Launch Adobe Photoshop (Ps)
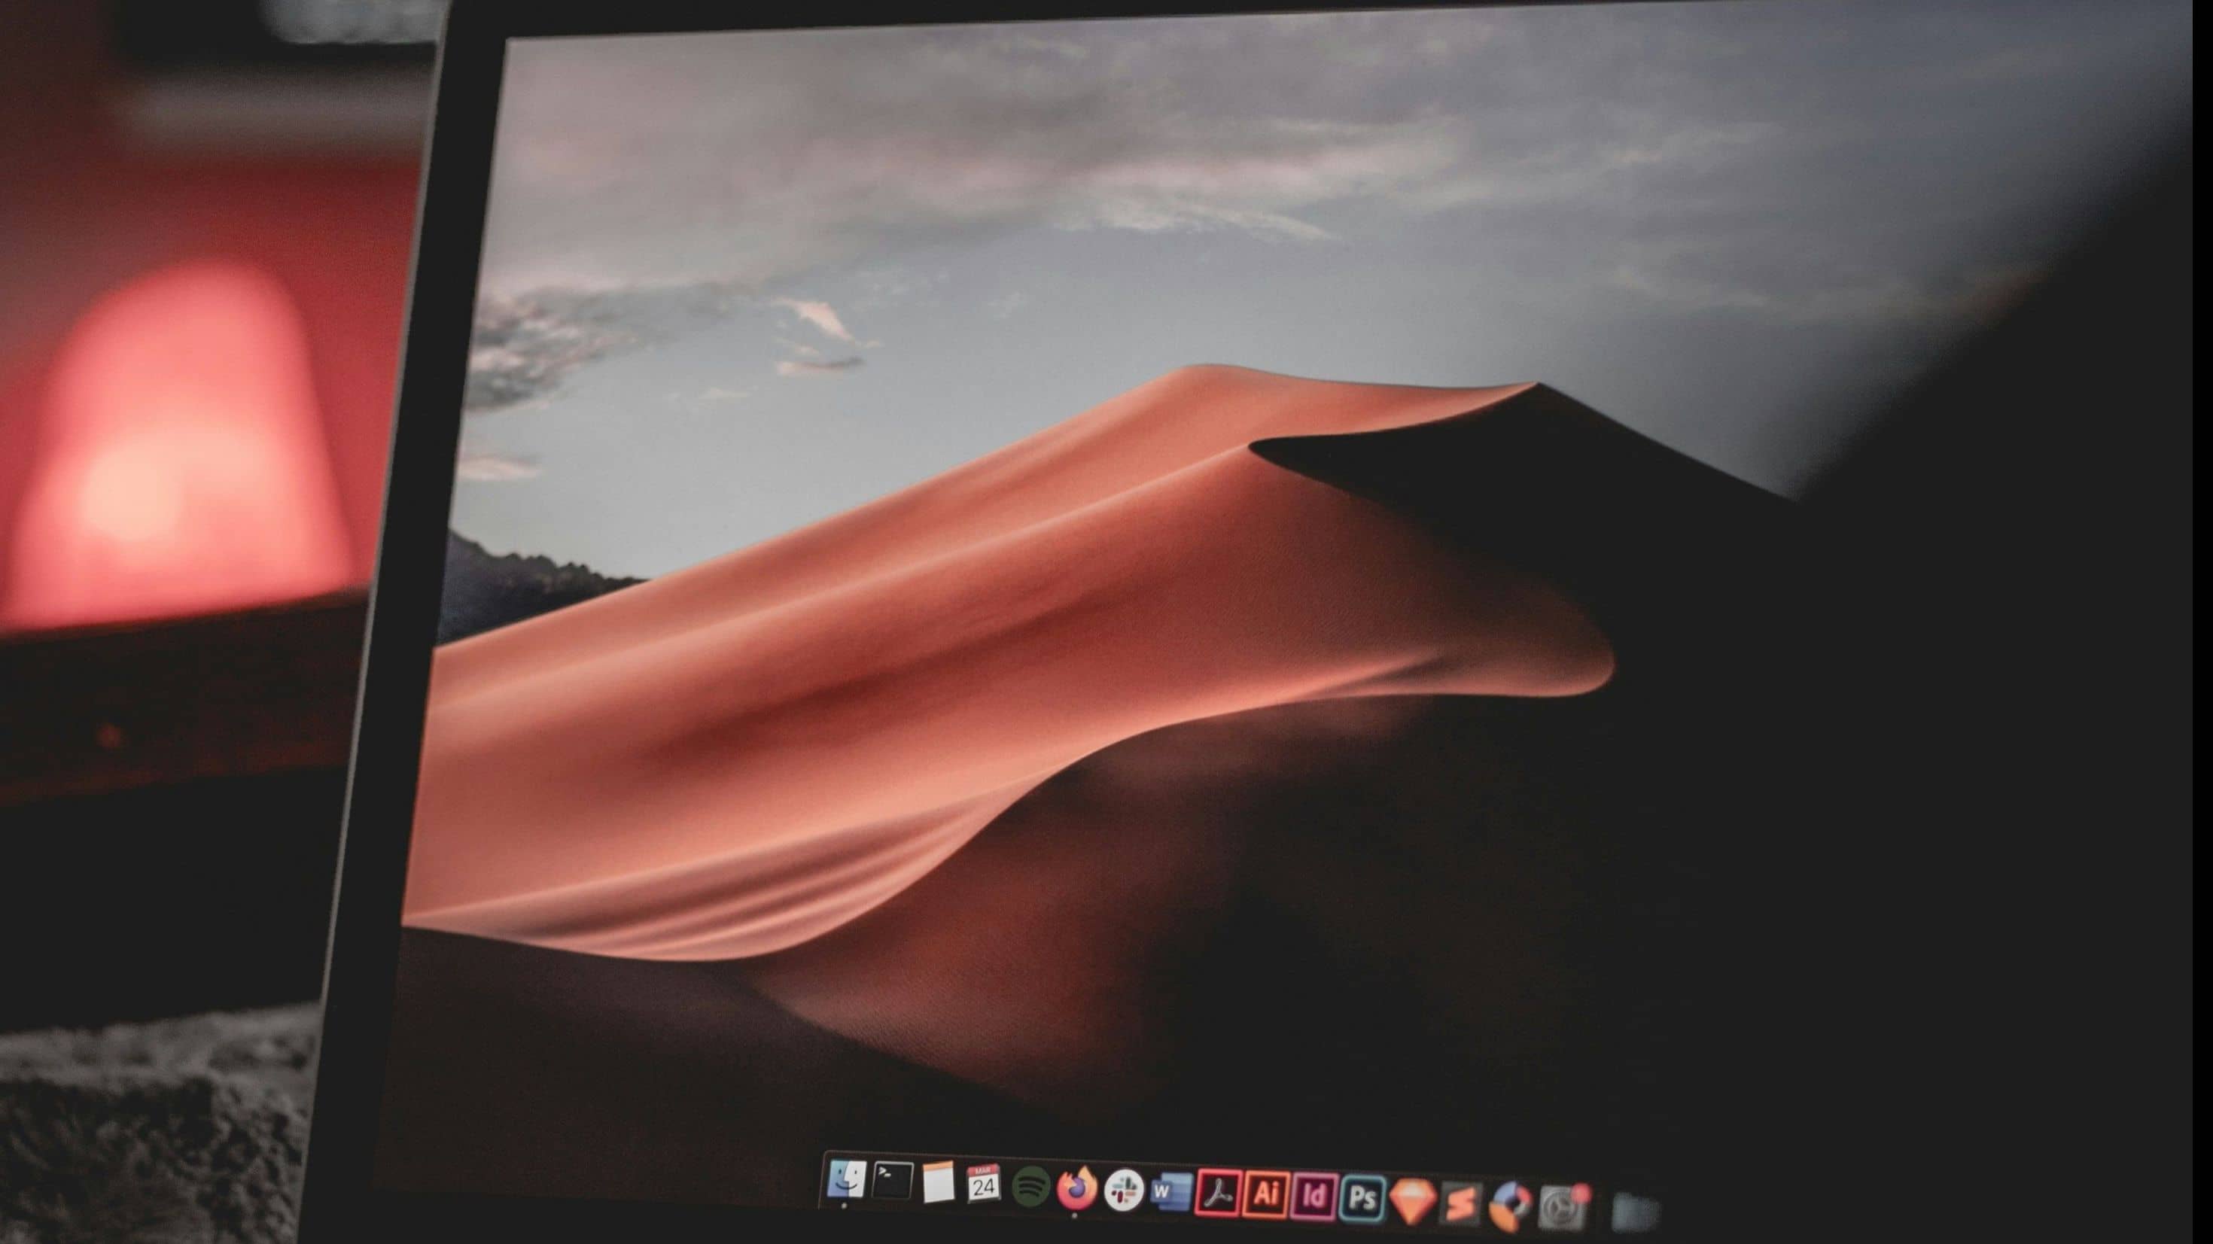This screenshot has height=1244, width=2213. click(x=1362, y=1200)
